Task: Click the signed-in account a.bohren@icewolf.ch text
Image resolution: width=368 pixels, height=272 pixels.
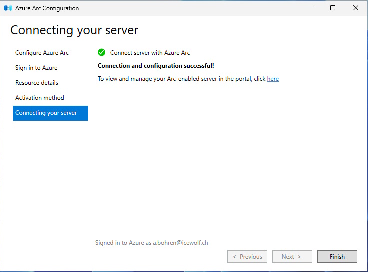Action: click(180, 243)
